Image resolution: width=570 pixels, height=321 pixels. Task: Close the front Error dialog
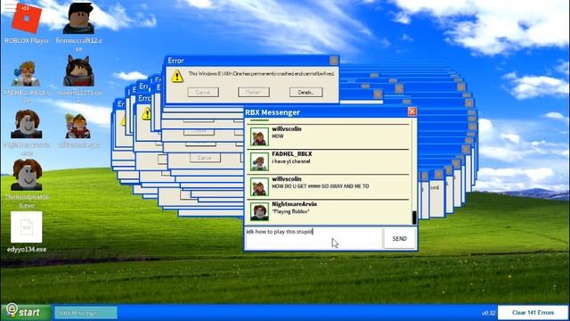(x=333, y=61)
